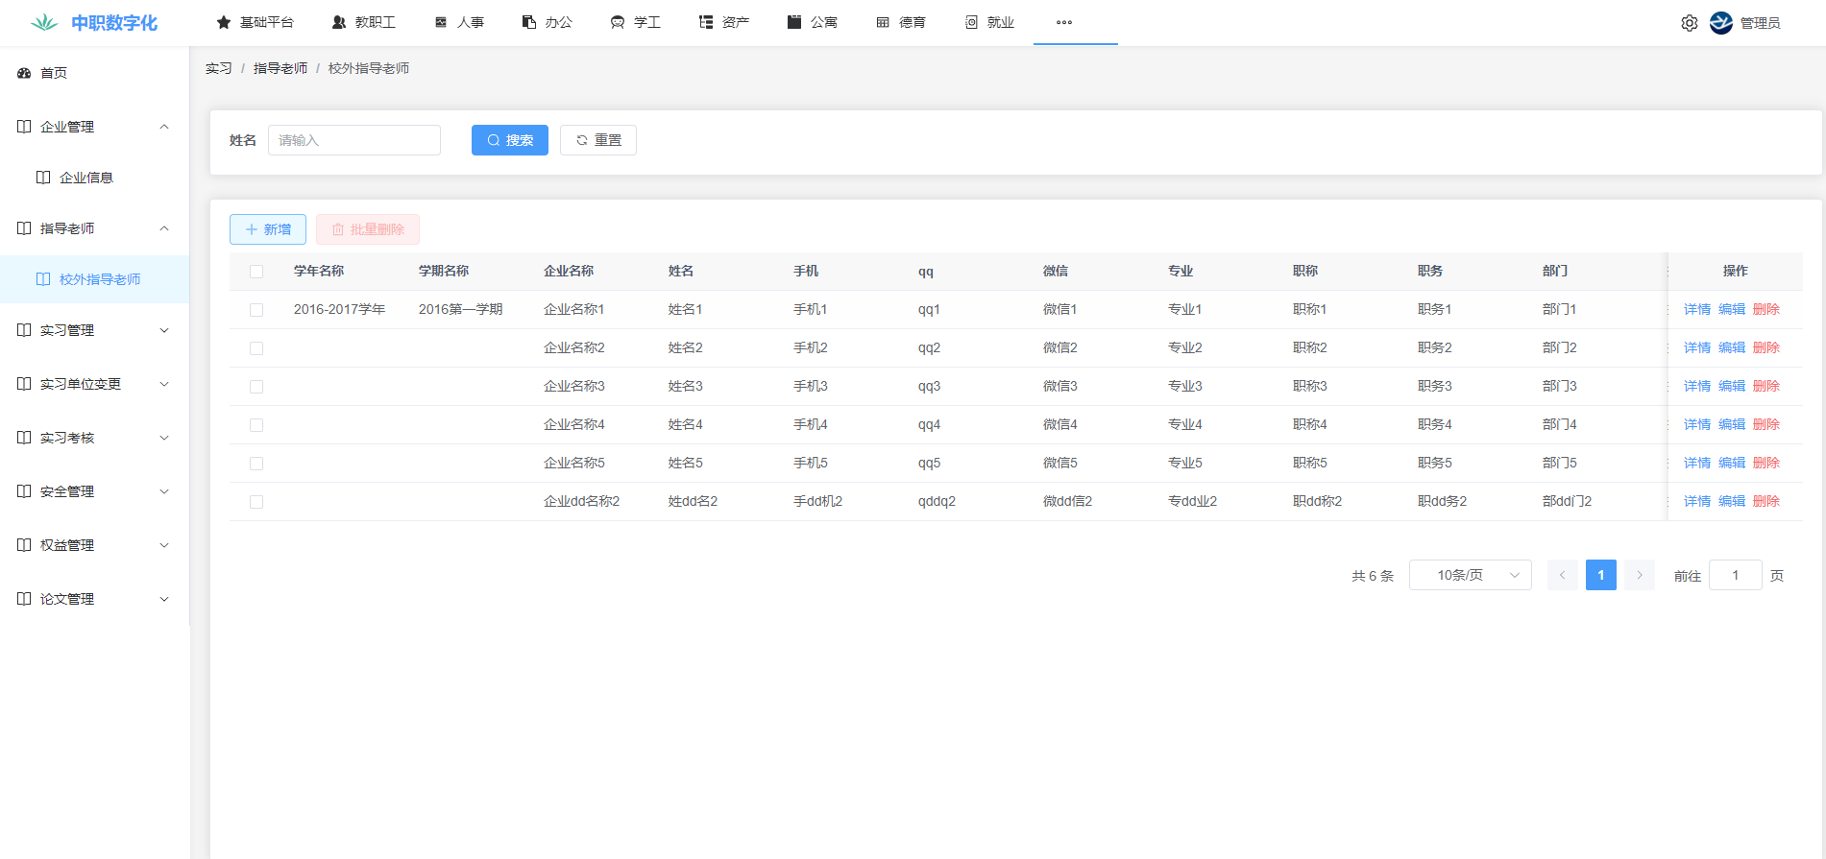Expand the 实习管理 sidebar menu
Screen dimensions: 1826x859
pyautogui.click(x=94, y=330)
